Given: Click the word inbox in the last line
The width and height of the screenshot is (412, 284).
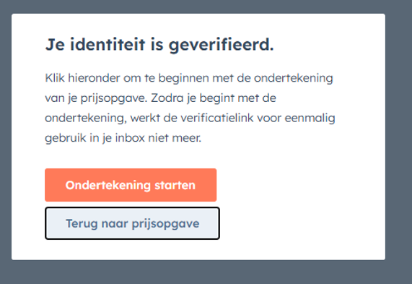Looking at the screenshot, I should click(130, 138).
